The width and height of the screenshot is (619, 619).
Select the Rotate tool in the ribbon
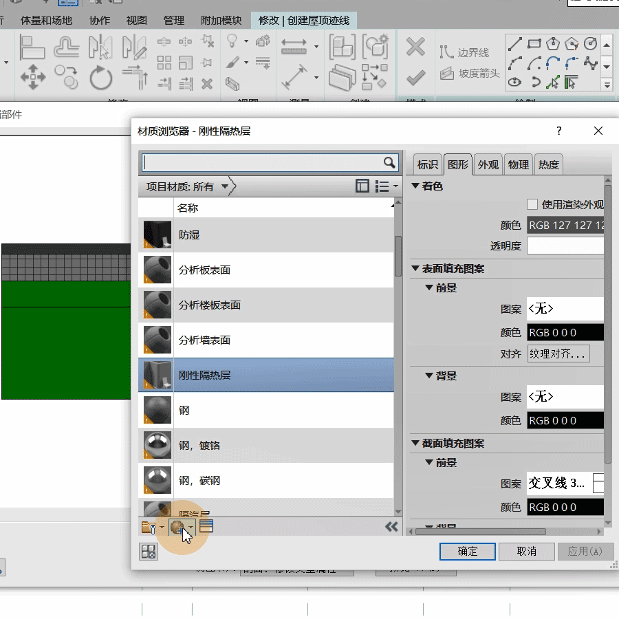(100, 76)
